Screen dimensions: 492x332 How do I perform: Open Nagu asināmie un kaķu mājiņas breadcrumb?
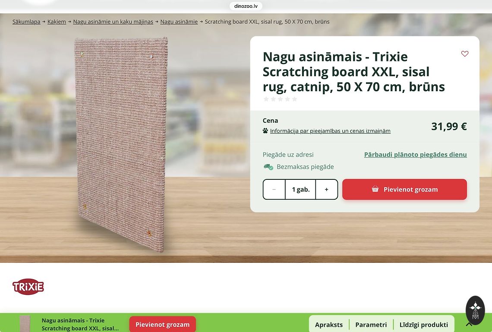tap(113, 22)
